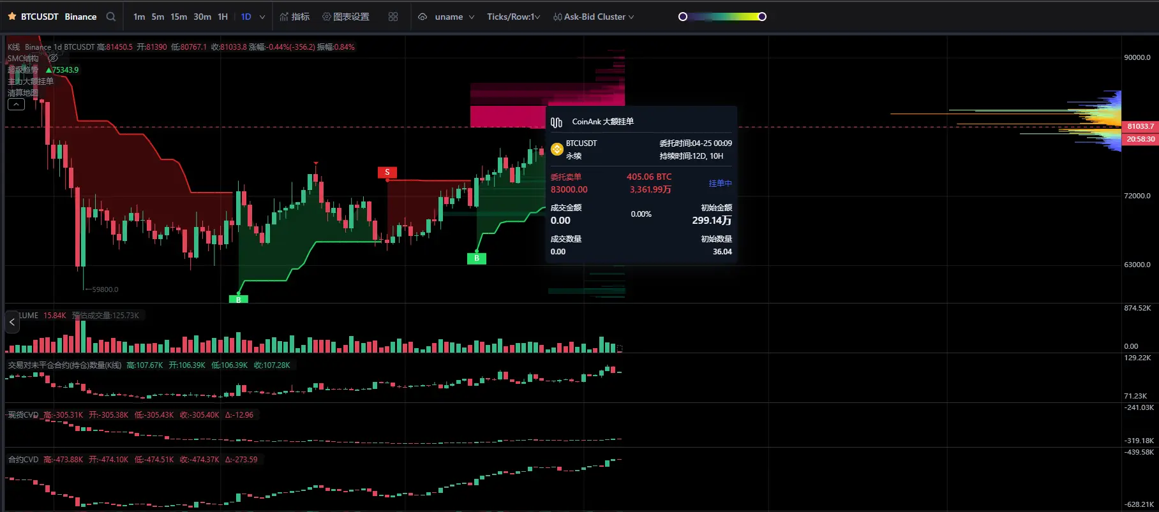Viewport: 1159px width, 512px height.
Task: Click the 72000.0 price axis label
Action: [x=1137, y=196]
